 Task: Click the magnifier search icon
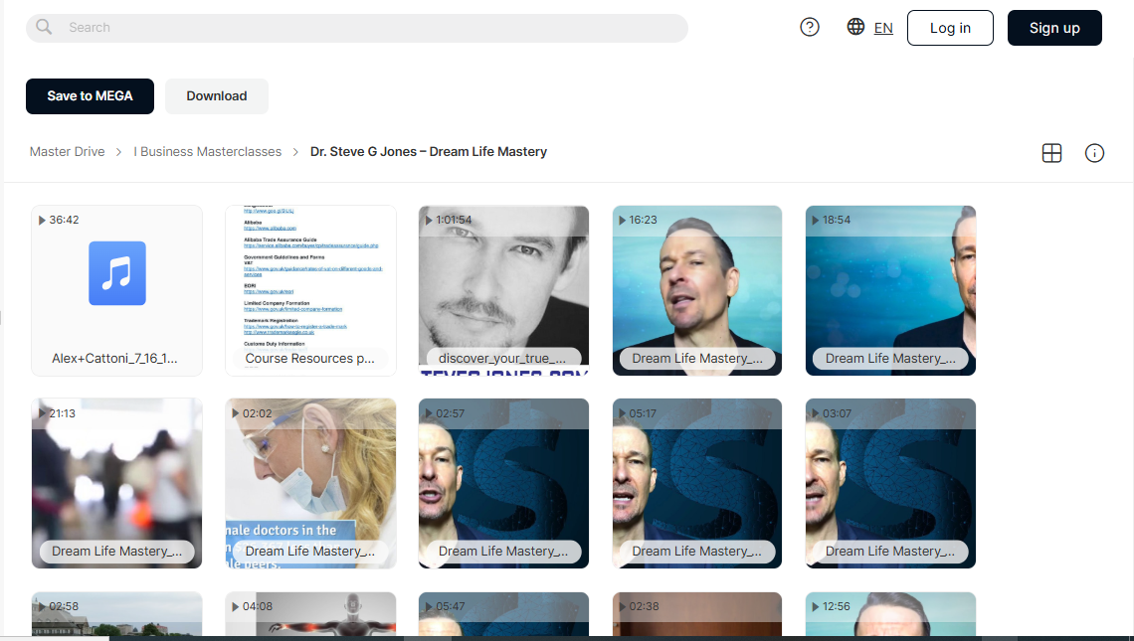click(44, 27)
